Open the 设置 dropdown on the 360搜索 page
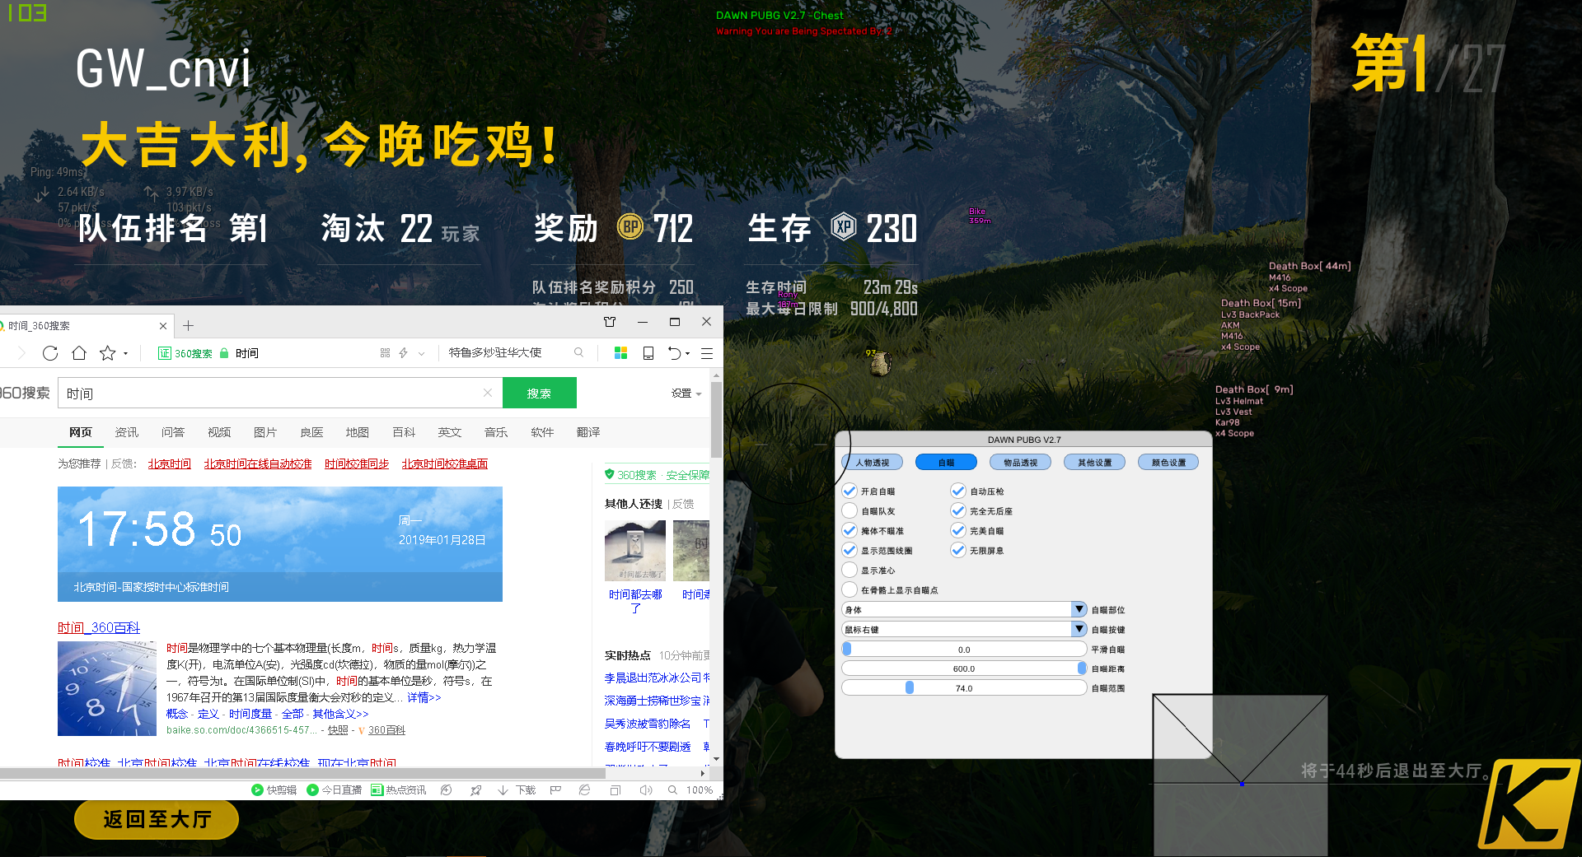Viewport: 1582px width, 857px height. [x=686, y=394]
